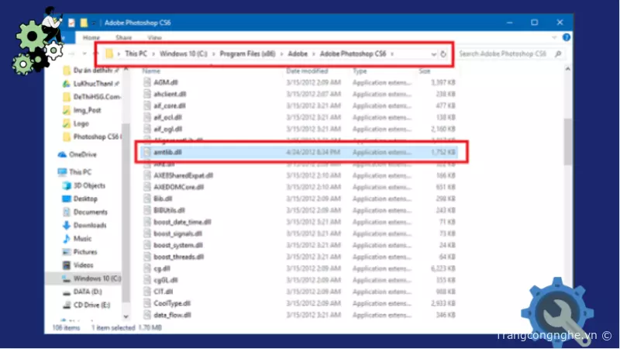The width and height of the screenshot is (620, 349).
Task: Select the CoolType.dll file icon
Action: tap(146, 302)
